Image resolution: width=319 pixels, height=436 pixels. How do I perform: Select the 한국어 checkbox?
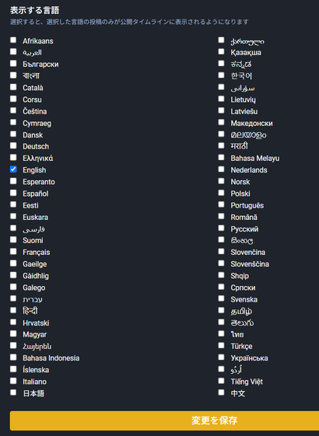point(221,75)
